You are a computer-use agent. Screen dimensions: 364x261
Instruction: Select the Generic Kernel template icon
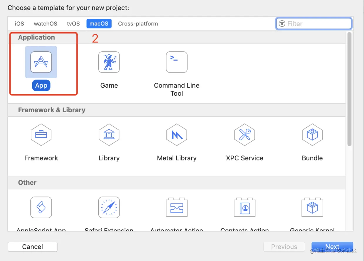312,207
